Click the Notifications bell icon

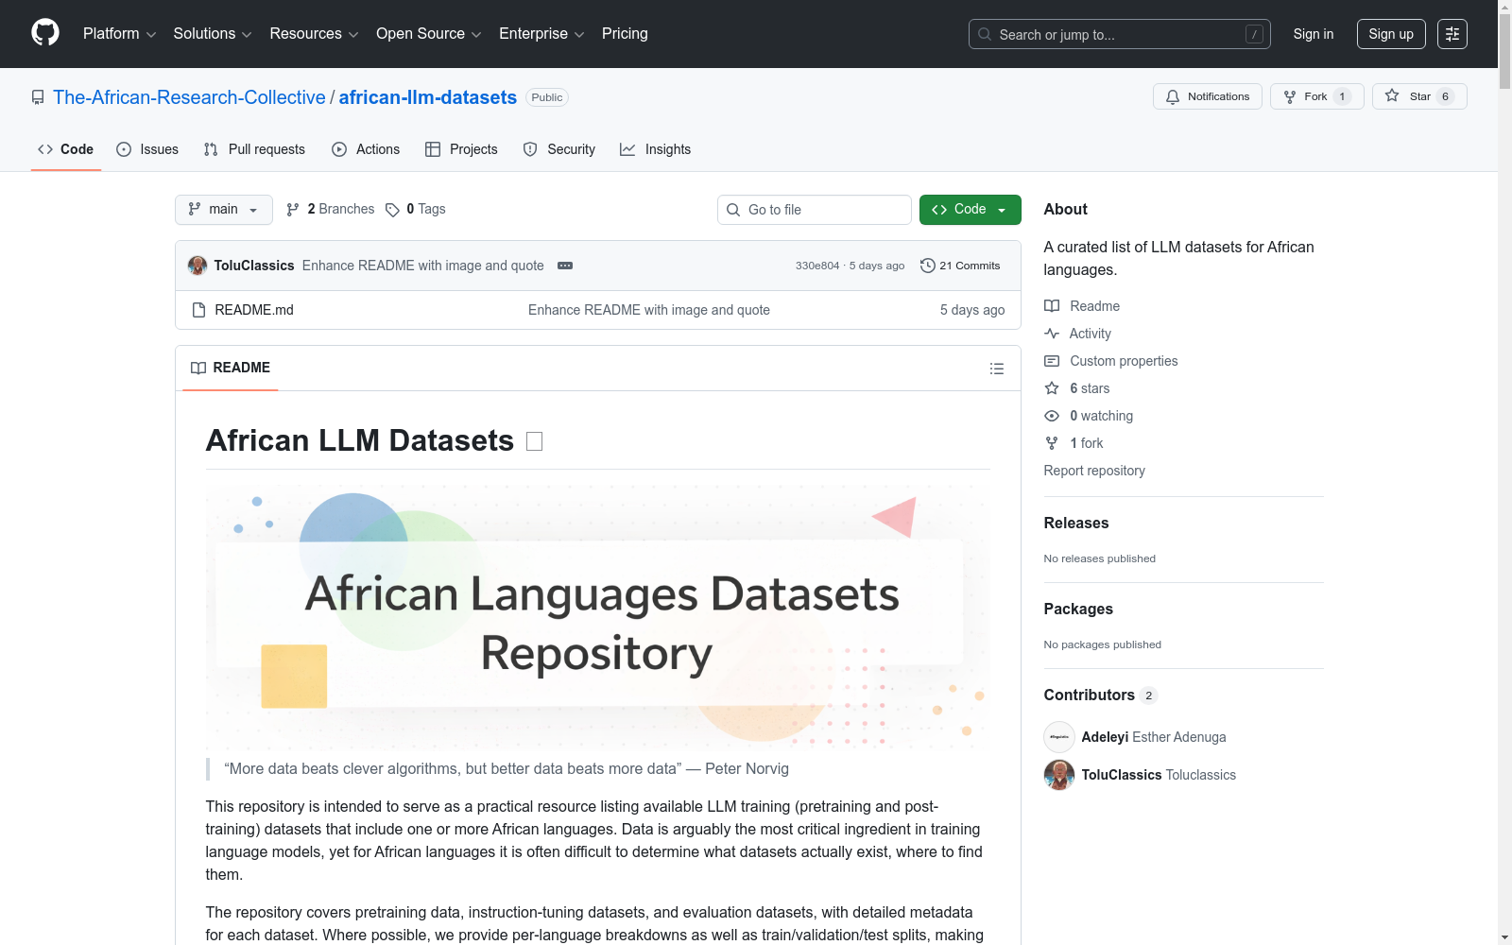[x=1173, y=96]
